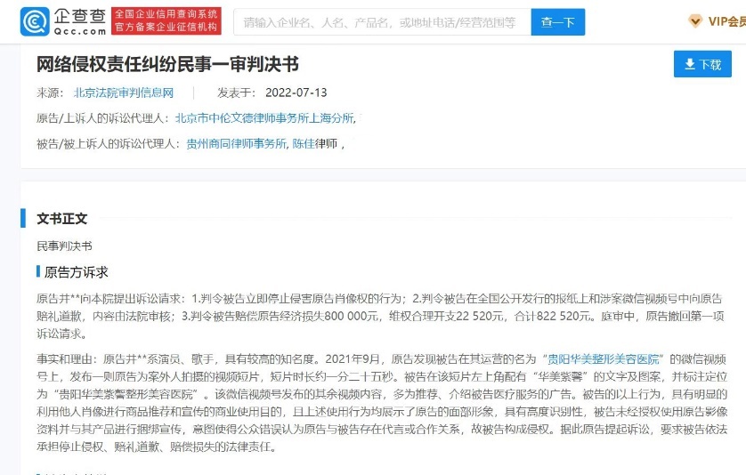
Task: Click the document title 网络侵权责任纠纷民事一审判决书
Action: (x=167, y=64)
